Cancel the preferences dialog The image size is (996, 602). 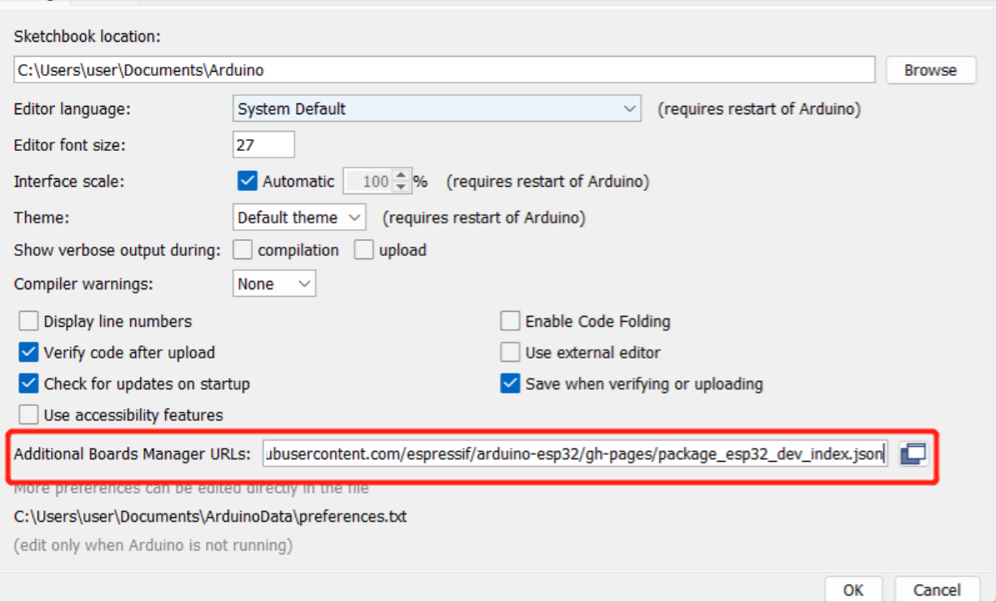click(936, 589)
